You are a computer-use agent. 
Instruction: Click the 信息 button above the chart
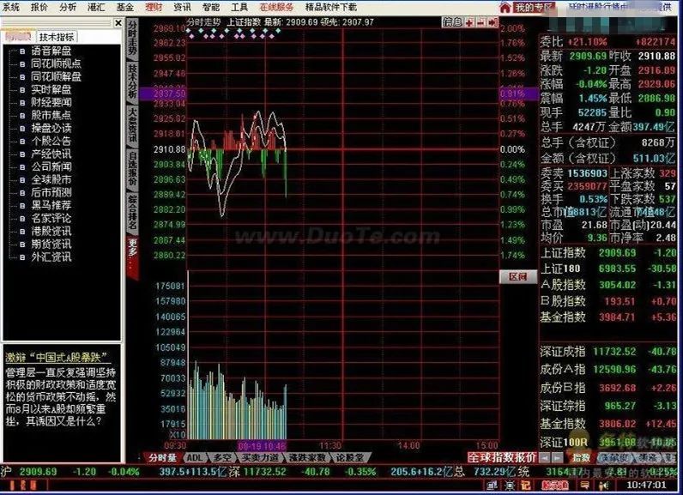pos(451,22)
